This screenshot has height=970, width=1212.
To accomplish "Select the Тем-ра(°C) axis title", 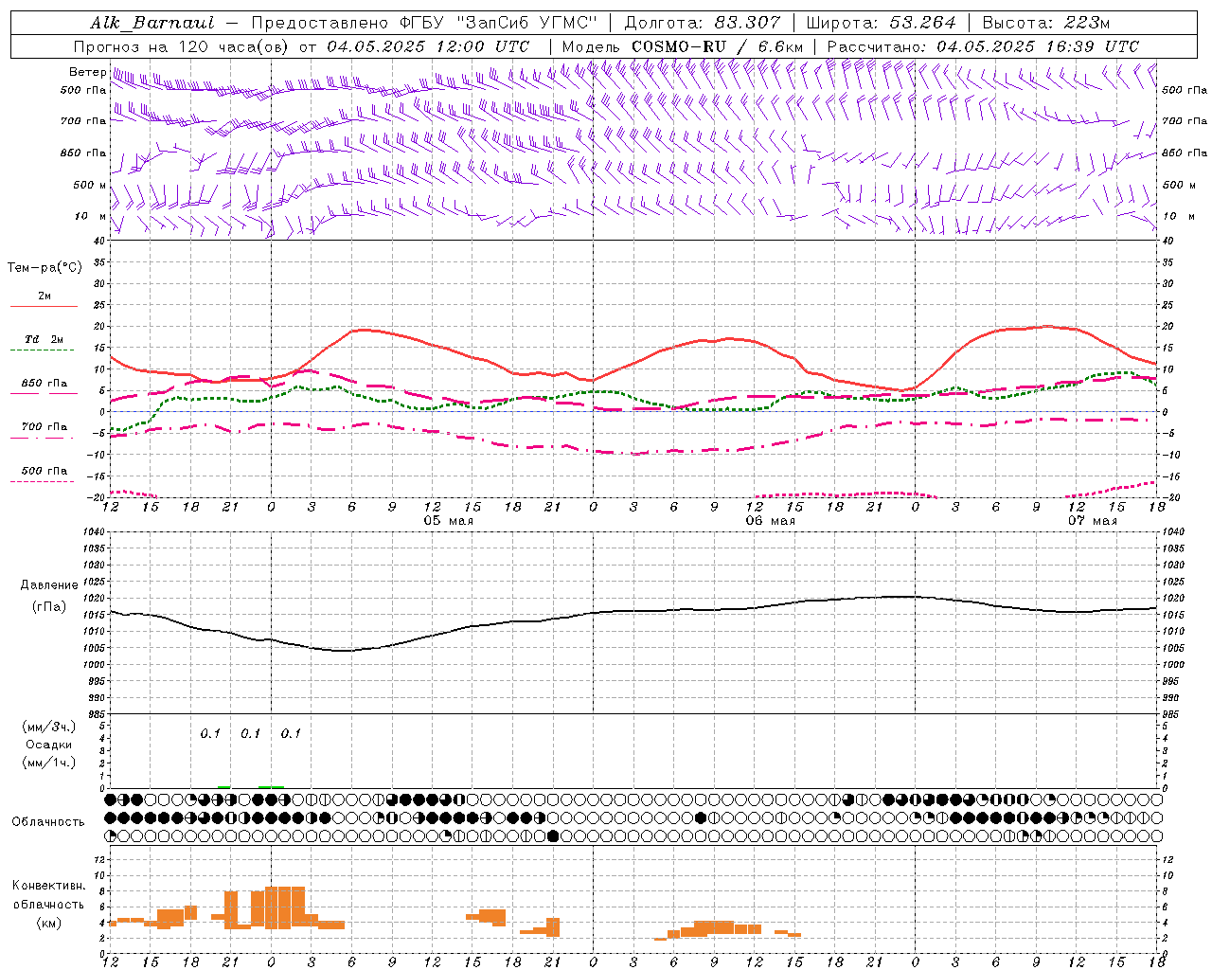I will pos(45,268).
